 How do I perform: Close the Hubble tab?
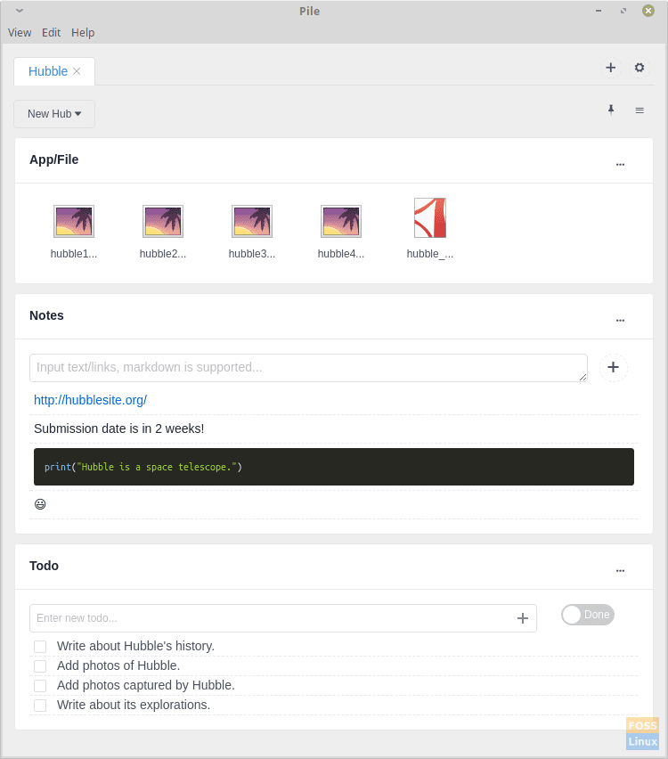click(x=77, y=71)
